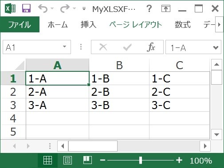The image size is (224, 168).
Task: Expand the formula bar chevron
Action: point(216,47)
